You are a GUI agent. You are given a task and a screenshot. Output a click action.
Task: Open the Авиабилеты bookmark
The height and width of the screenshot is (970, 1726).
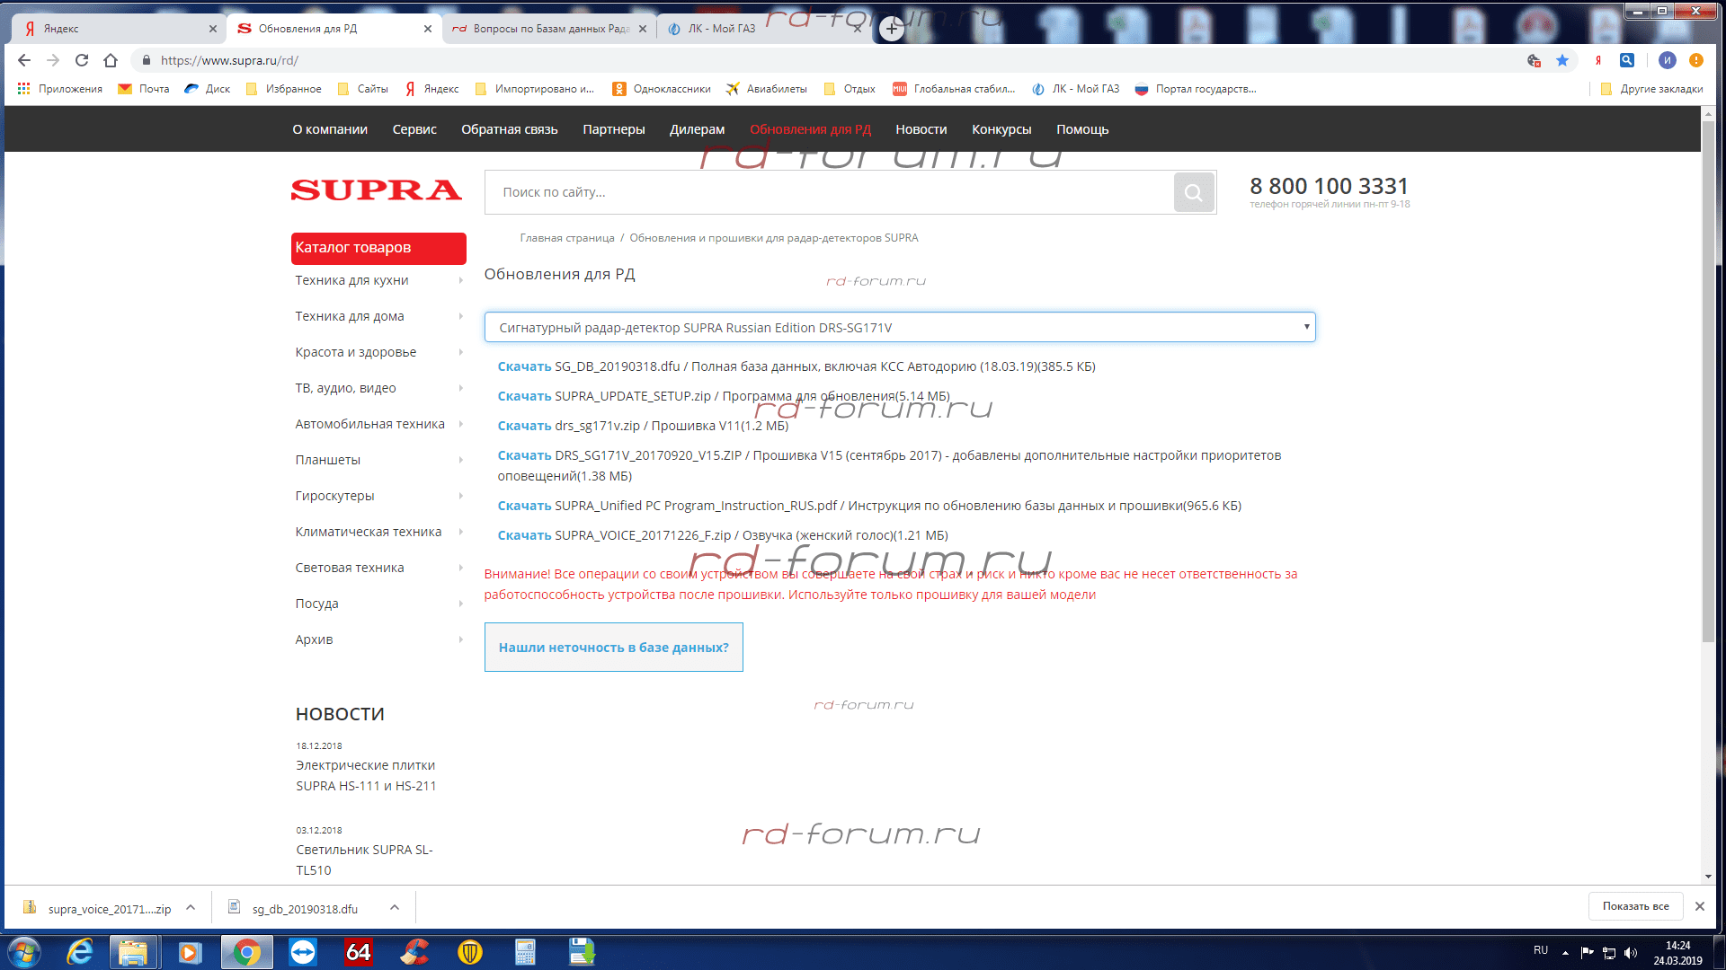click(767, 89)
